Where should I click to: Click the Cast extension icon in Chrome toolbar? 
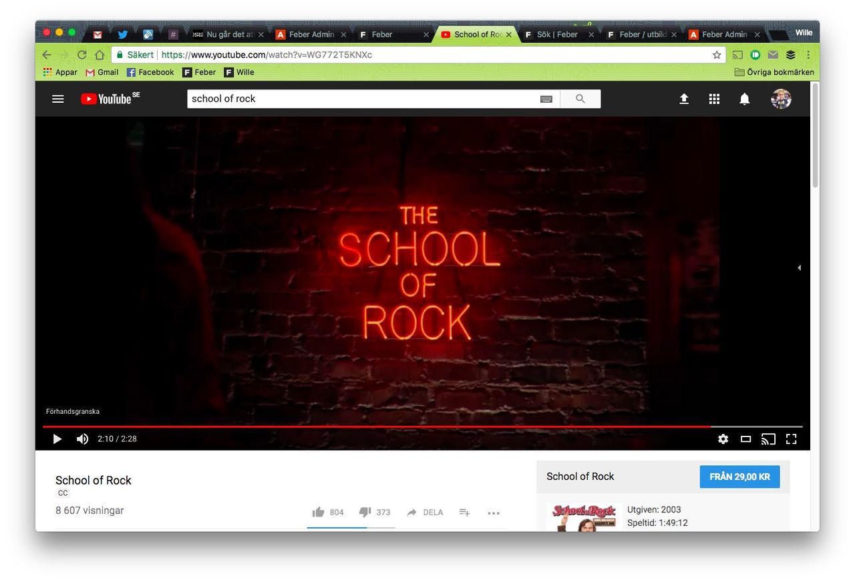tap(737, 55)
